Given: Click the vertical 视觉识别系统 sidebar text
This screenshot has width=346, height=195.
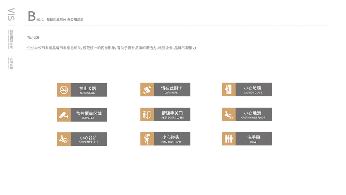Looking at the screenshot, I should pos(11,39).
